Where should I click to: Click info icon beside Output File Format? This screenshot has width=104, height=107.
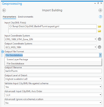pyautogui.click(x=3, y=52)
